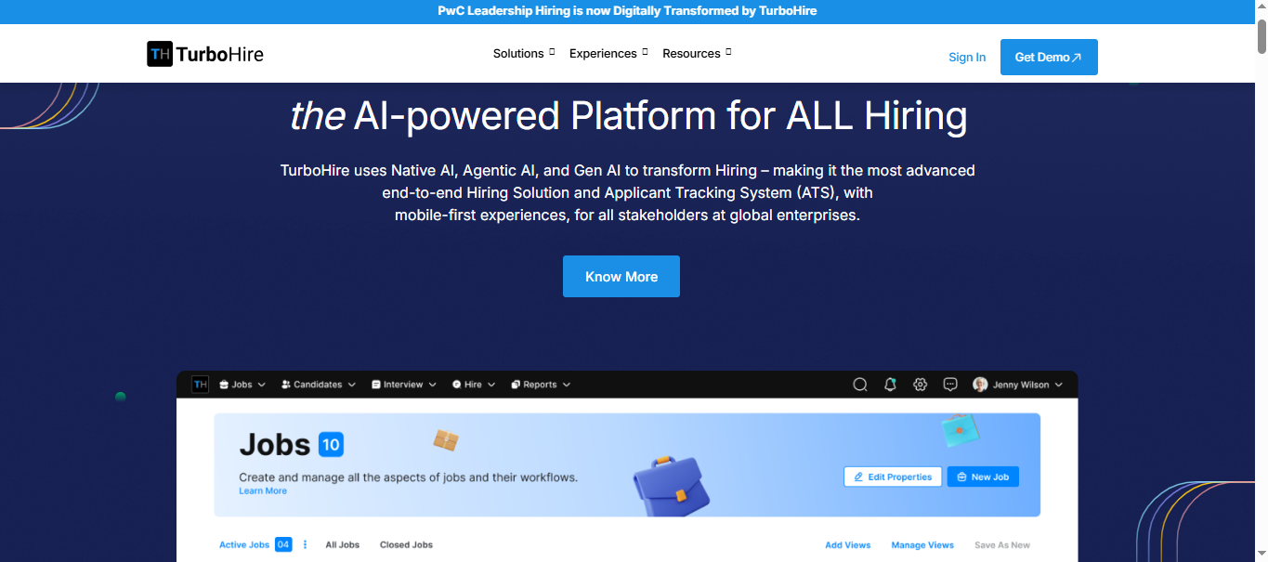Screen dimensions: 1268x562
Task: Open the chat message icon in preview
Action: [950, 385]
